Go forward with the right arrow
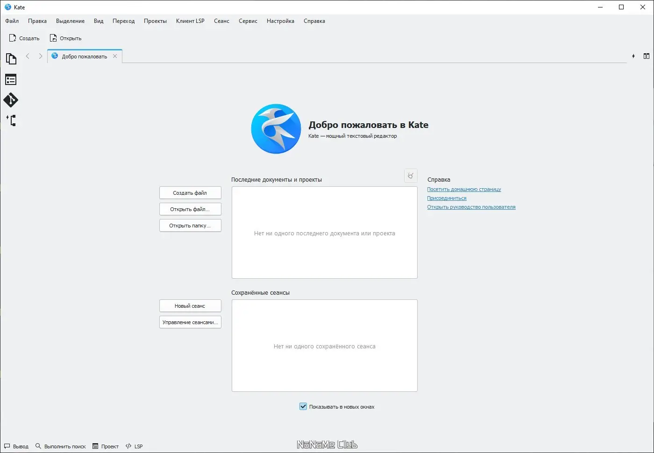This screenshot has height=453, width=654. coord(41,56)
